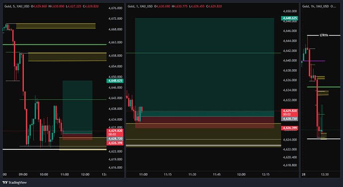343x187 pixels.
Task: Click 4,676.000 on 5-minute price axis
Action: click(x=115, y=8)
